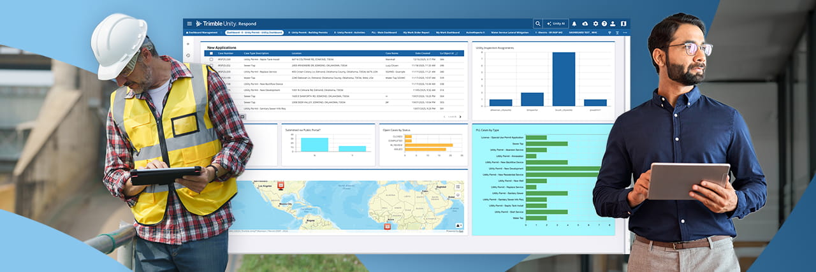Click the Utility Permit - Sanitary Sewer Info Req row

pos(335,108)
